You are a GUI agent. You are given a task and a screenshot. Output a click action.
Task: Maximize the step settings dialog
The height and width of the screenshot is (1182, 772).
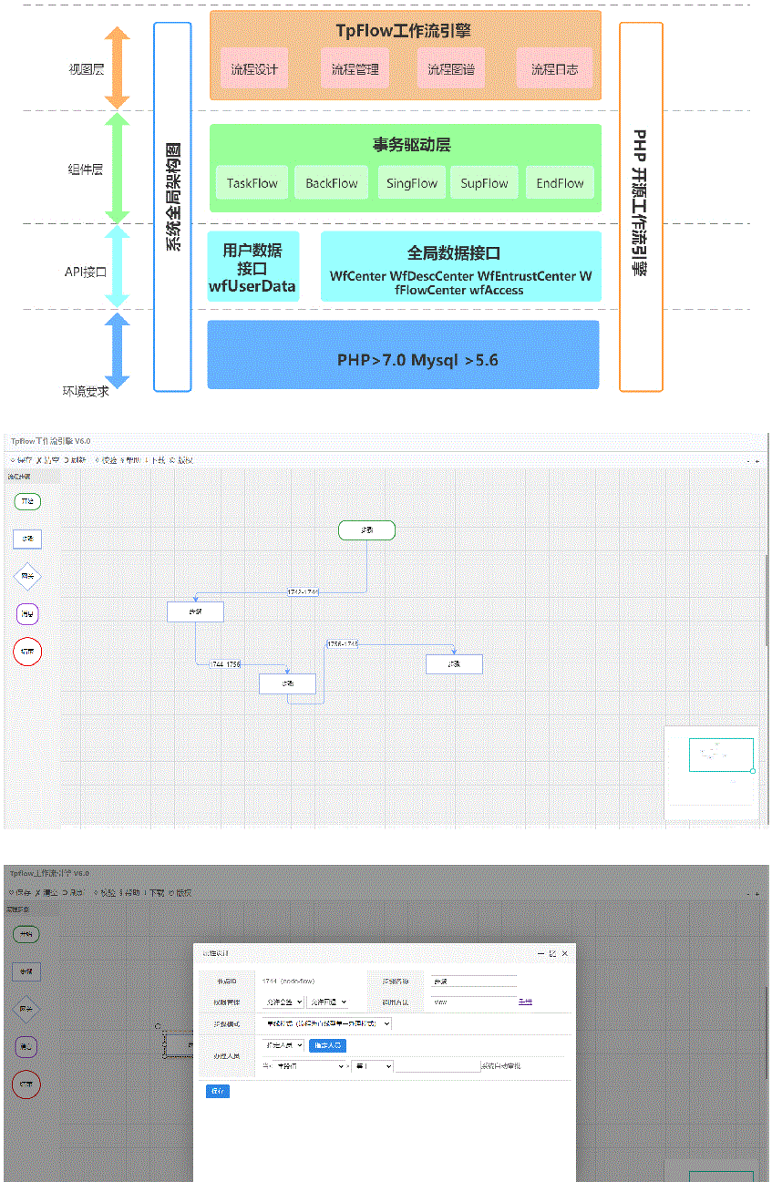point(551,953)
